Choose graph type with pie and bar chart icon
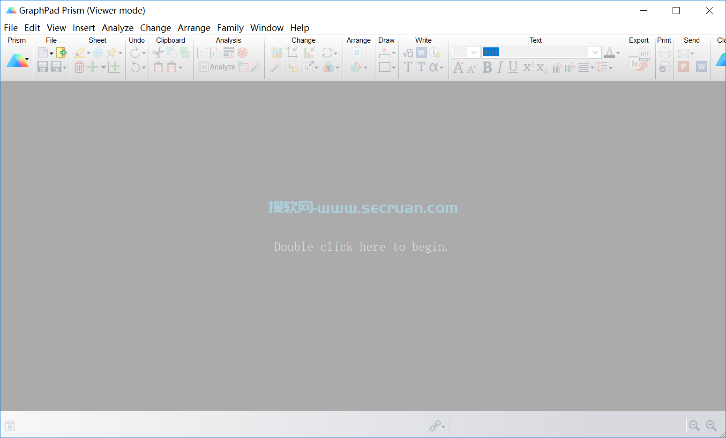The image size is (726, 438). pyautogui.click(x=277, y=53)
